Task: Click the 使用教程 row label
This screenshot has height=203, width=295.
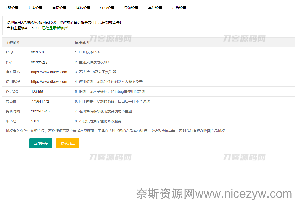Action: pos(13,82)
